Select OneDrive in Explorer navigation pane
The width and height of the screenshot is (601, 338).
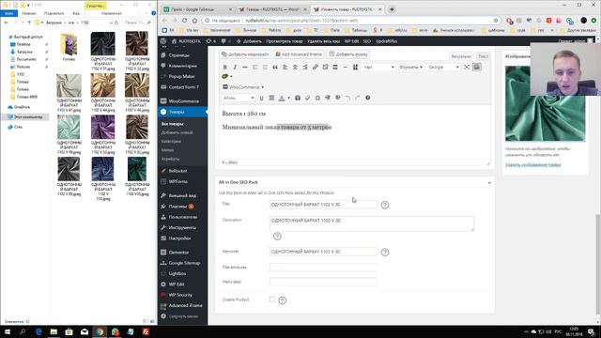coord(22,107)
